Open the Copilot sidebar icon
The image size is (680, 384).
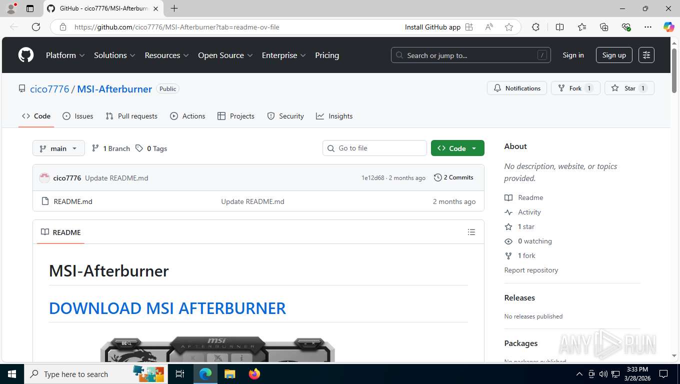[x=668, y=27]
